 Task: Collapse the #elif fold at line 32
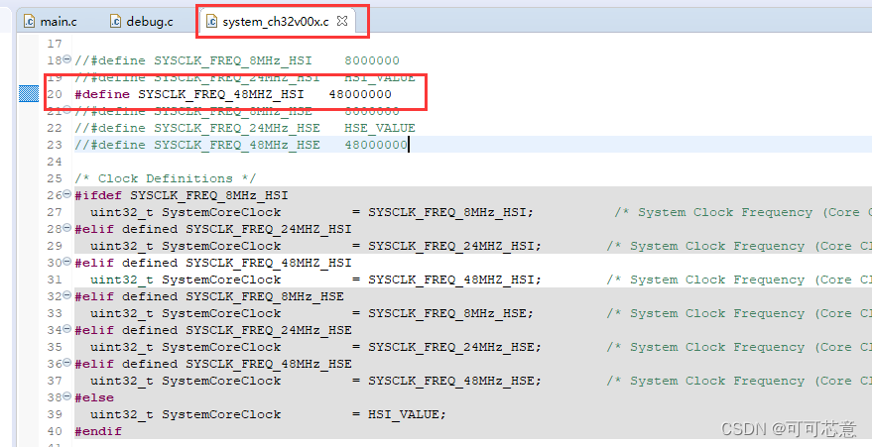tap(66, 294)
